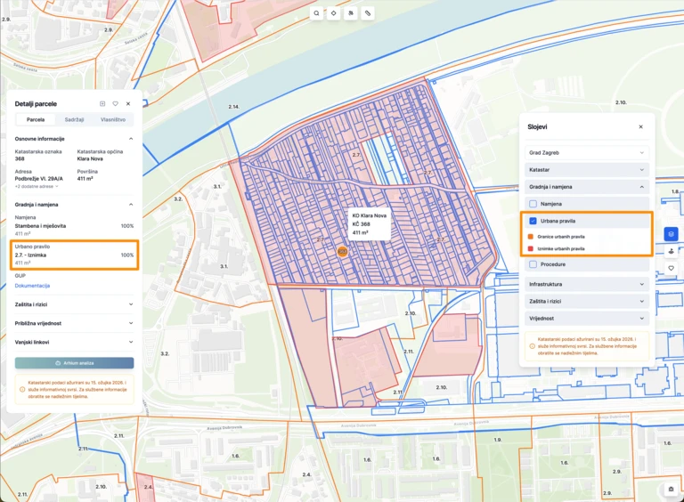Click the Arhium analiza button
This screenshot has width=684, height=502.
coord(74,363)
